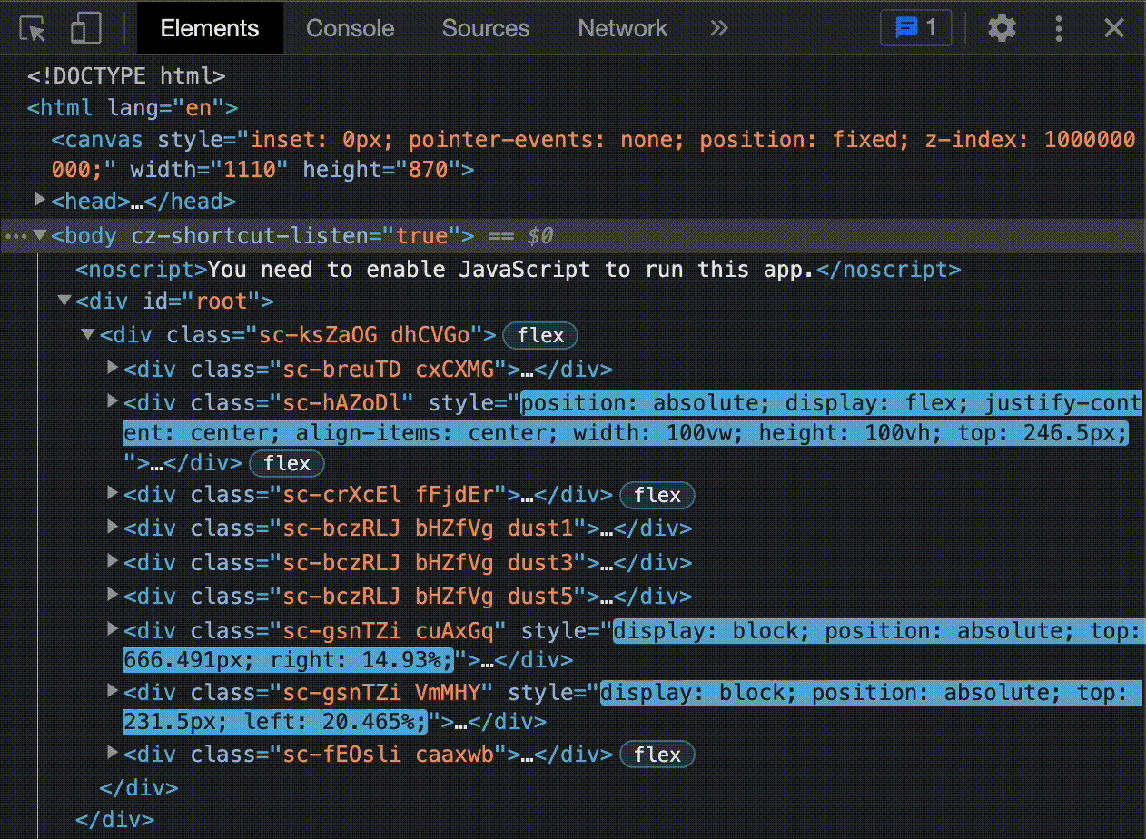Image resolution: width=1146 pixels, height=839 pixels.
Task: Toggle flex badge on sc-ksZaOG dhCVGo
Action: point(540,335)
